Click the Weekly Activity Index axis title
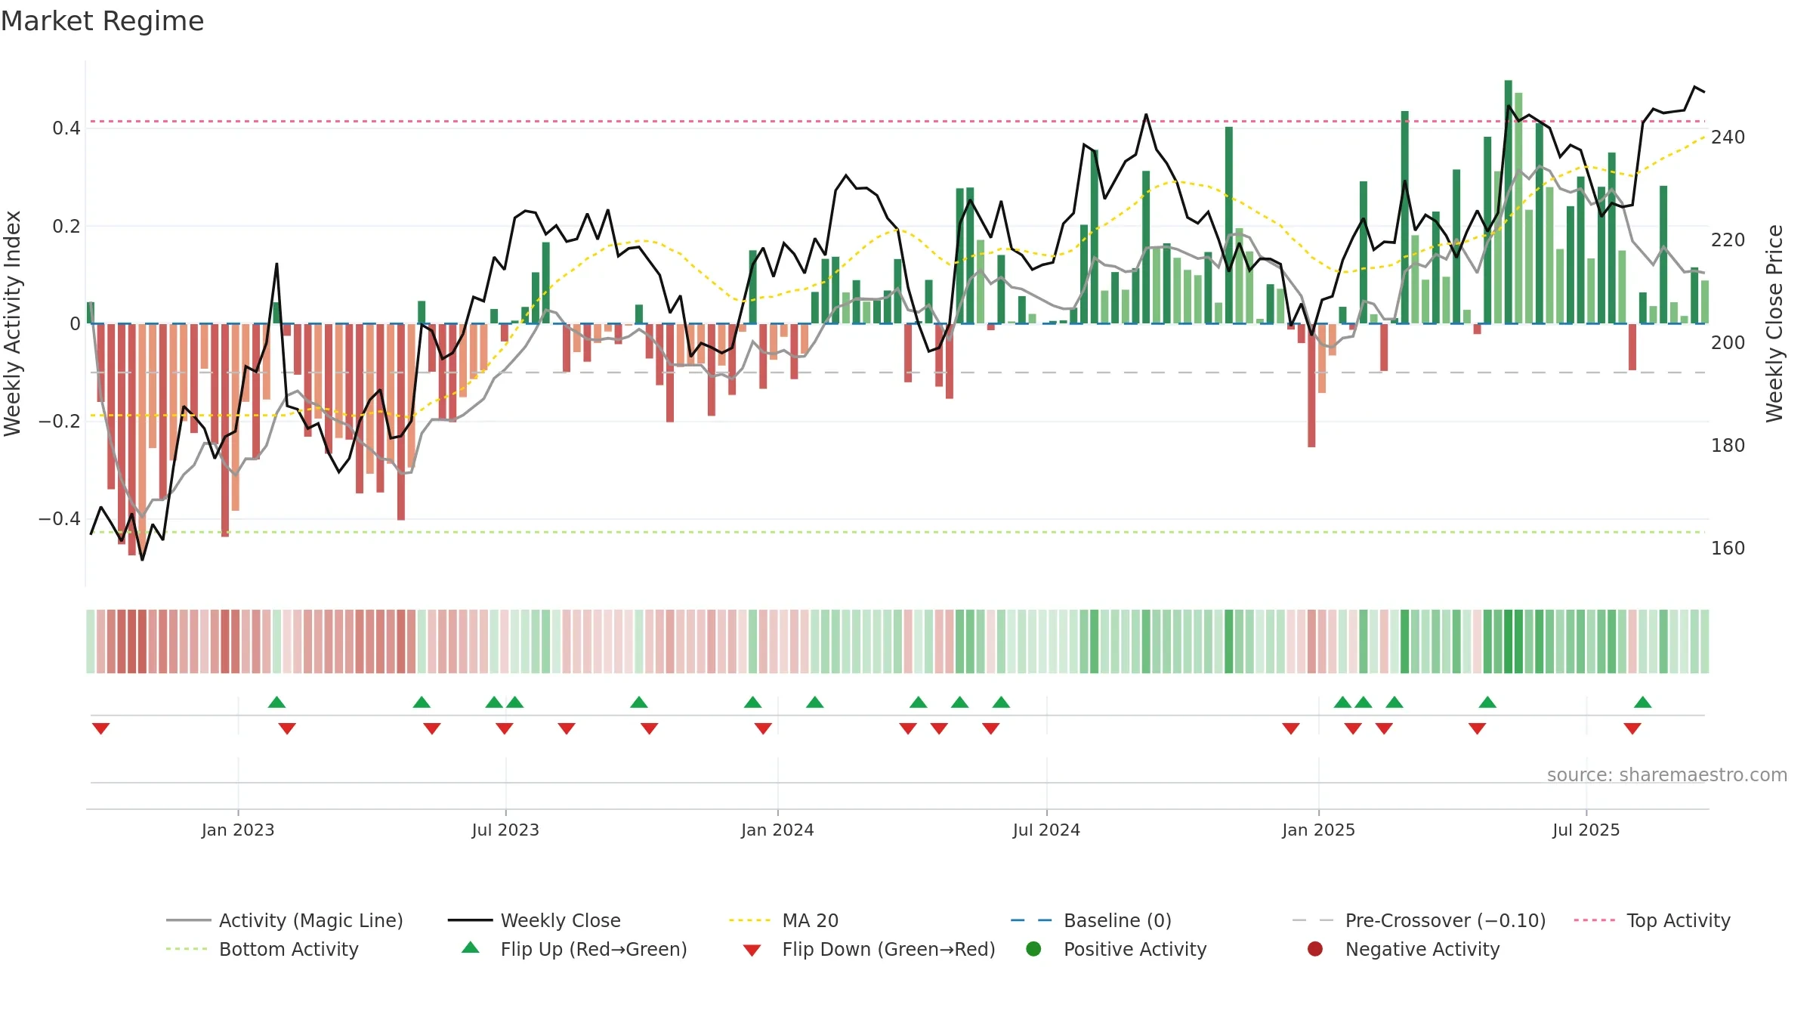The height and width of the screenshot is (1020, 1813). (x=13, y=323)
